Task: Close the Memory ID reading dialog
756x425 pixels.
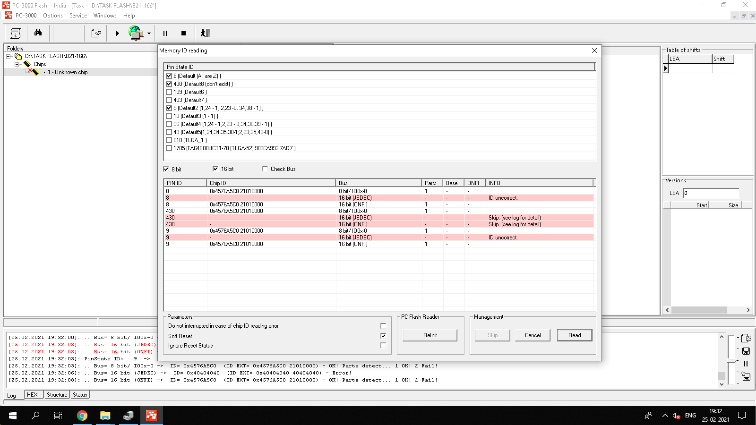Action: pyautogui.click(x=594, y=51)
